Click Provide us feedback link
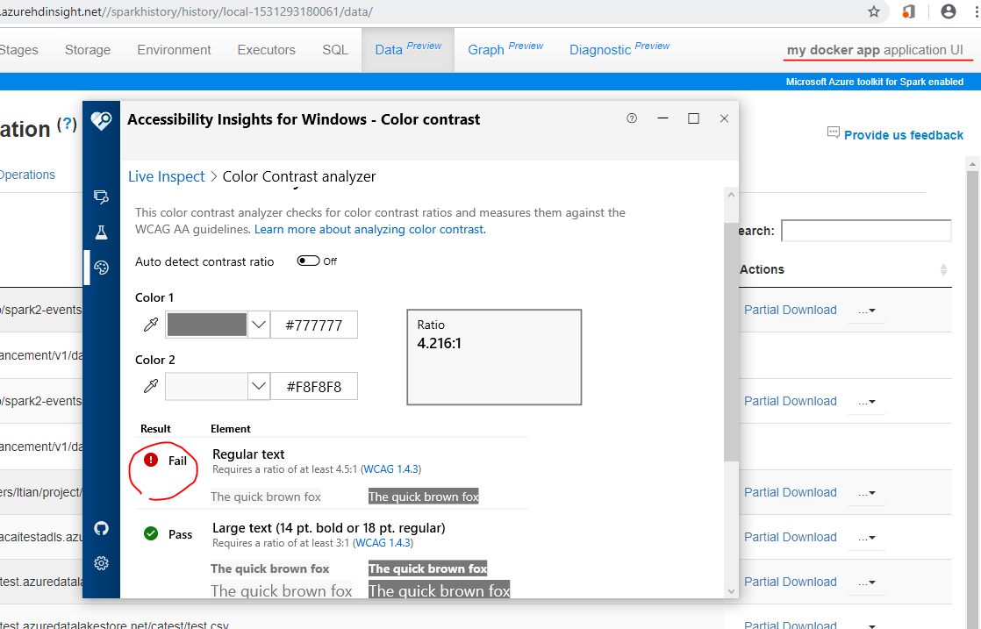Viewport: 981px width, 629px height. point(904,135)
